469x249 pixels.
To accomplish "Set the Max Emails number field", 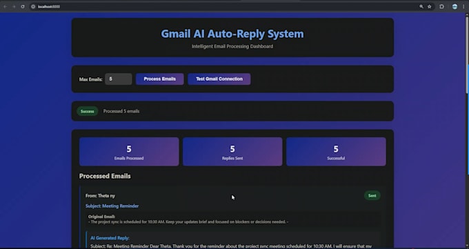I will point(119,79).
